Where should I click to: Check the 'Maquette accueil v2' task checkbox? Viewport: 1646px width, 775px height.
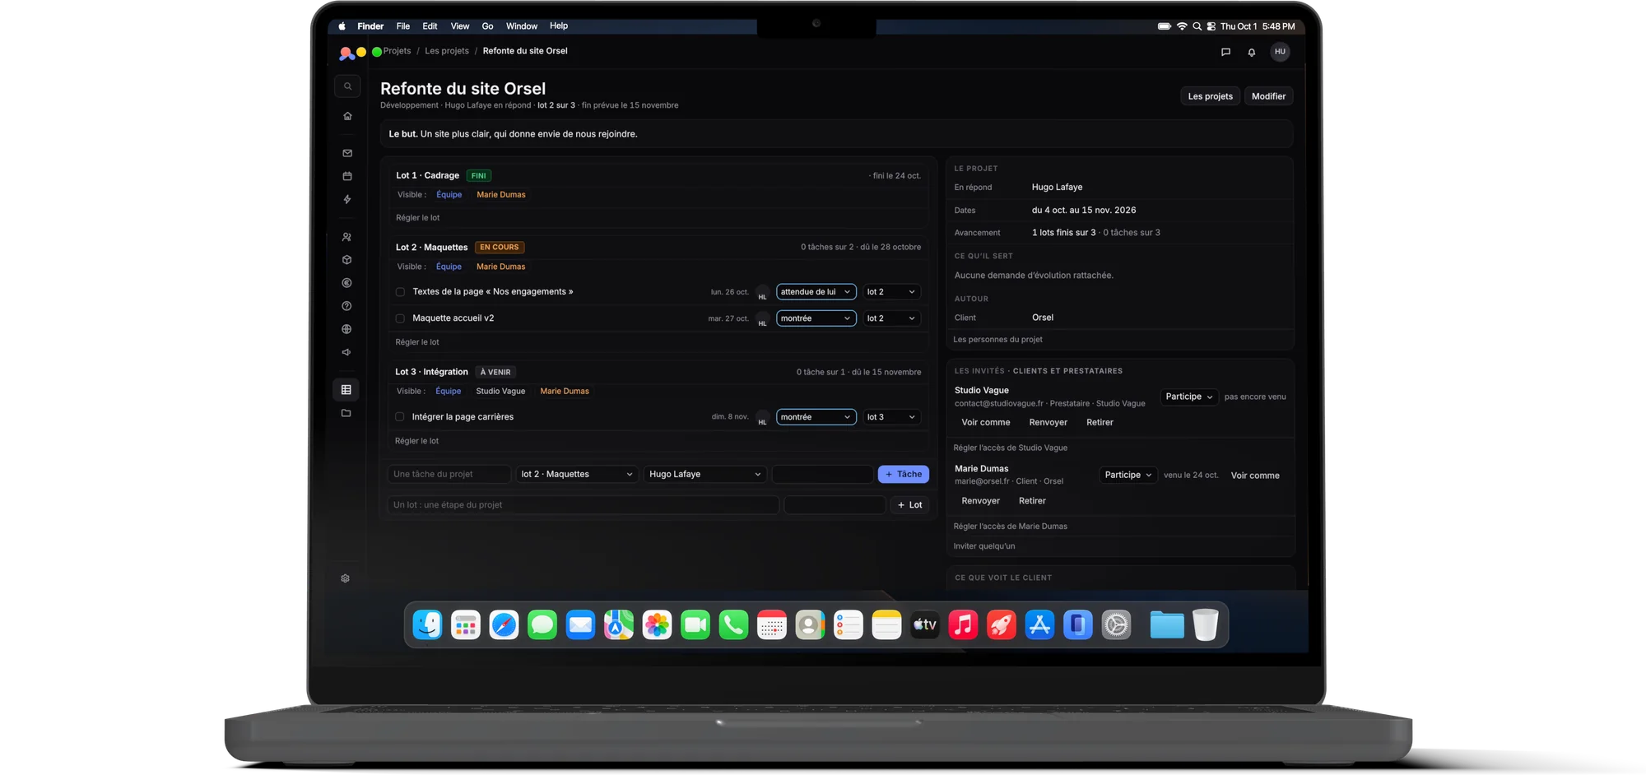click(x=401, y=318)
